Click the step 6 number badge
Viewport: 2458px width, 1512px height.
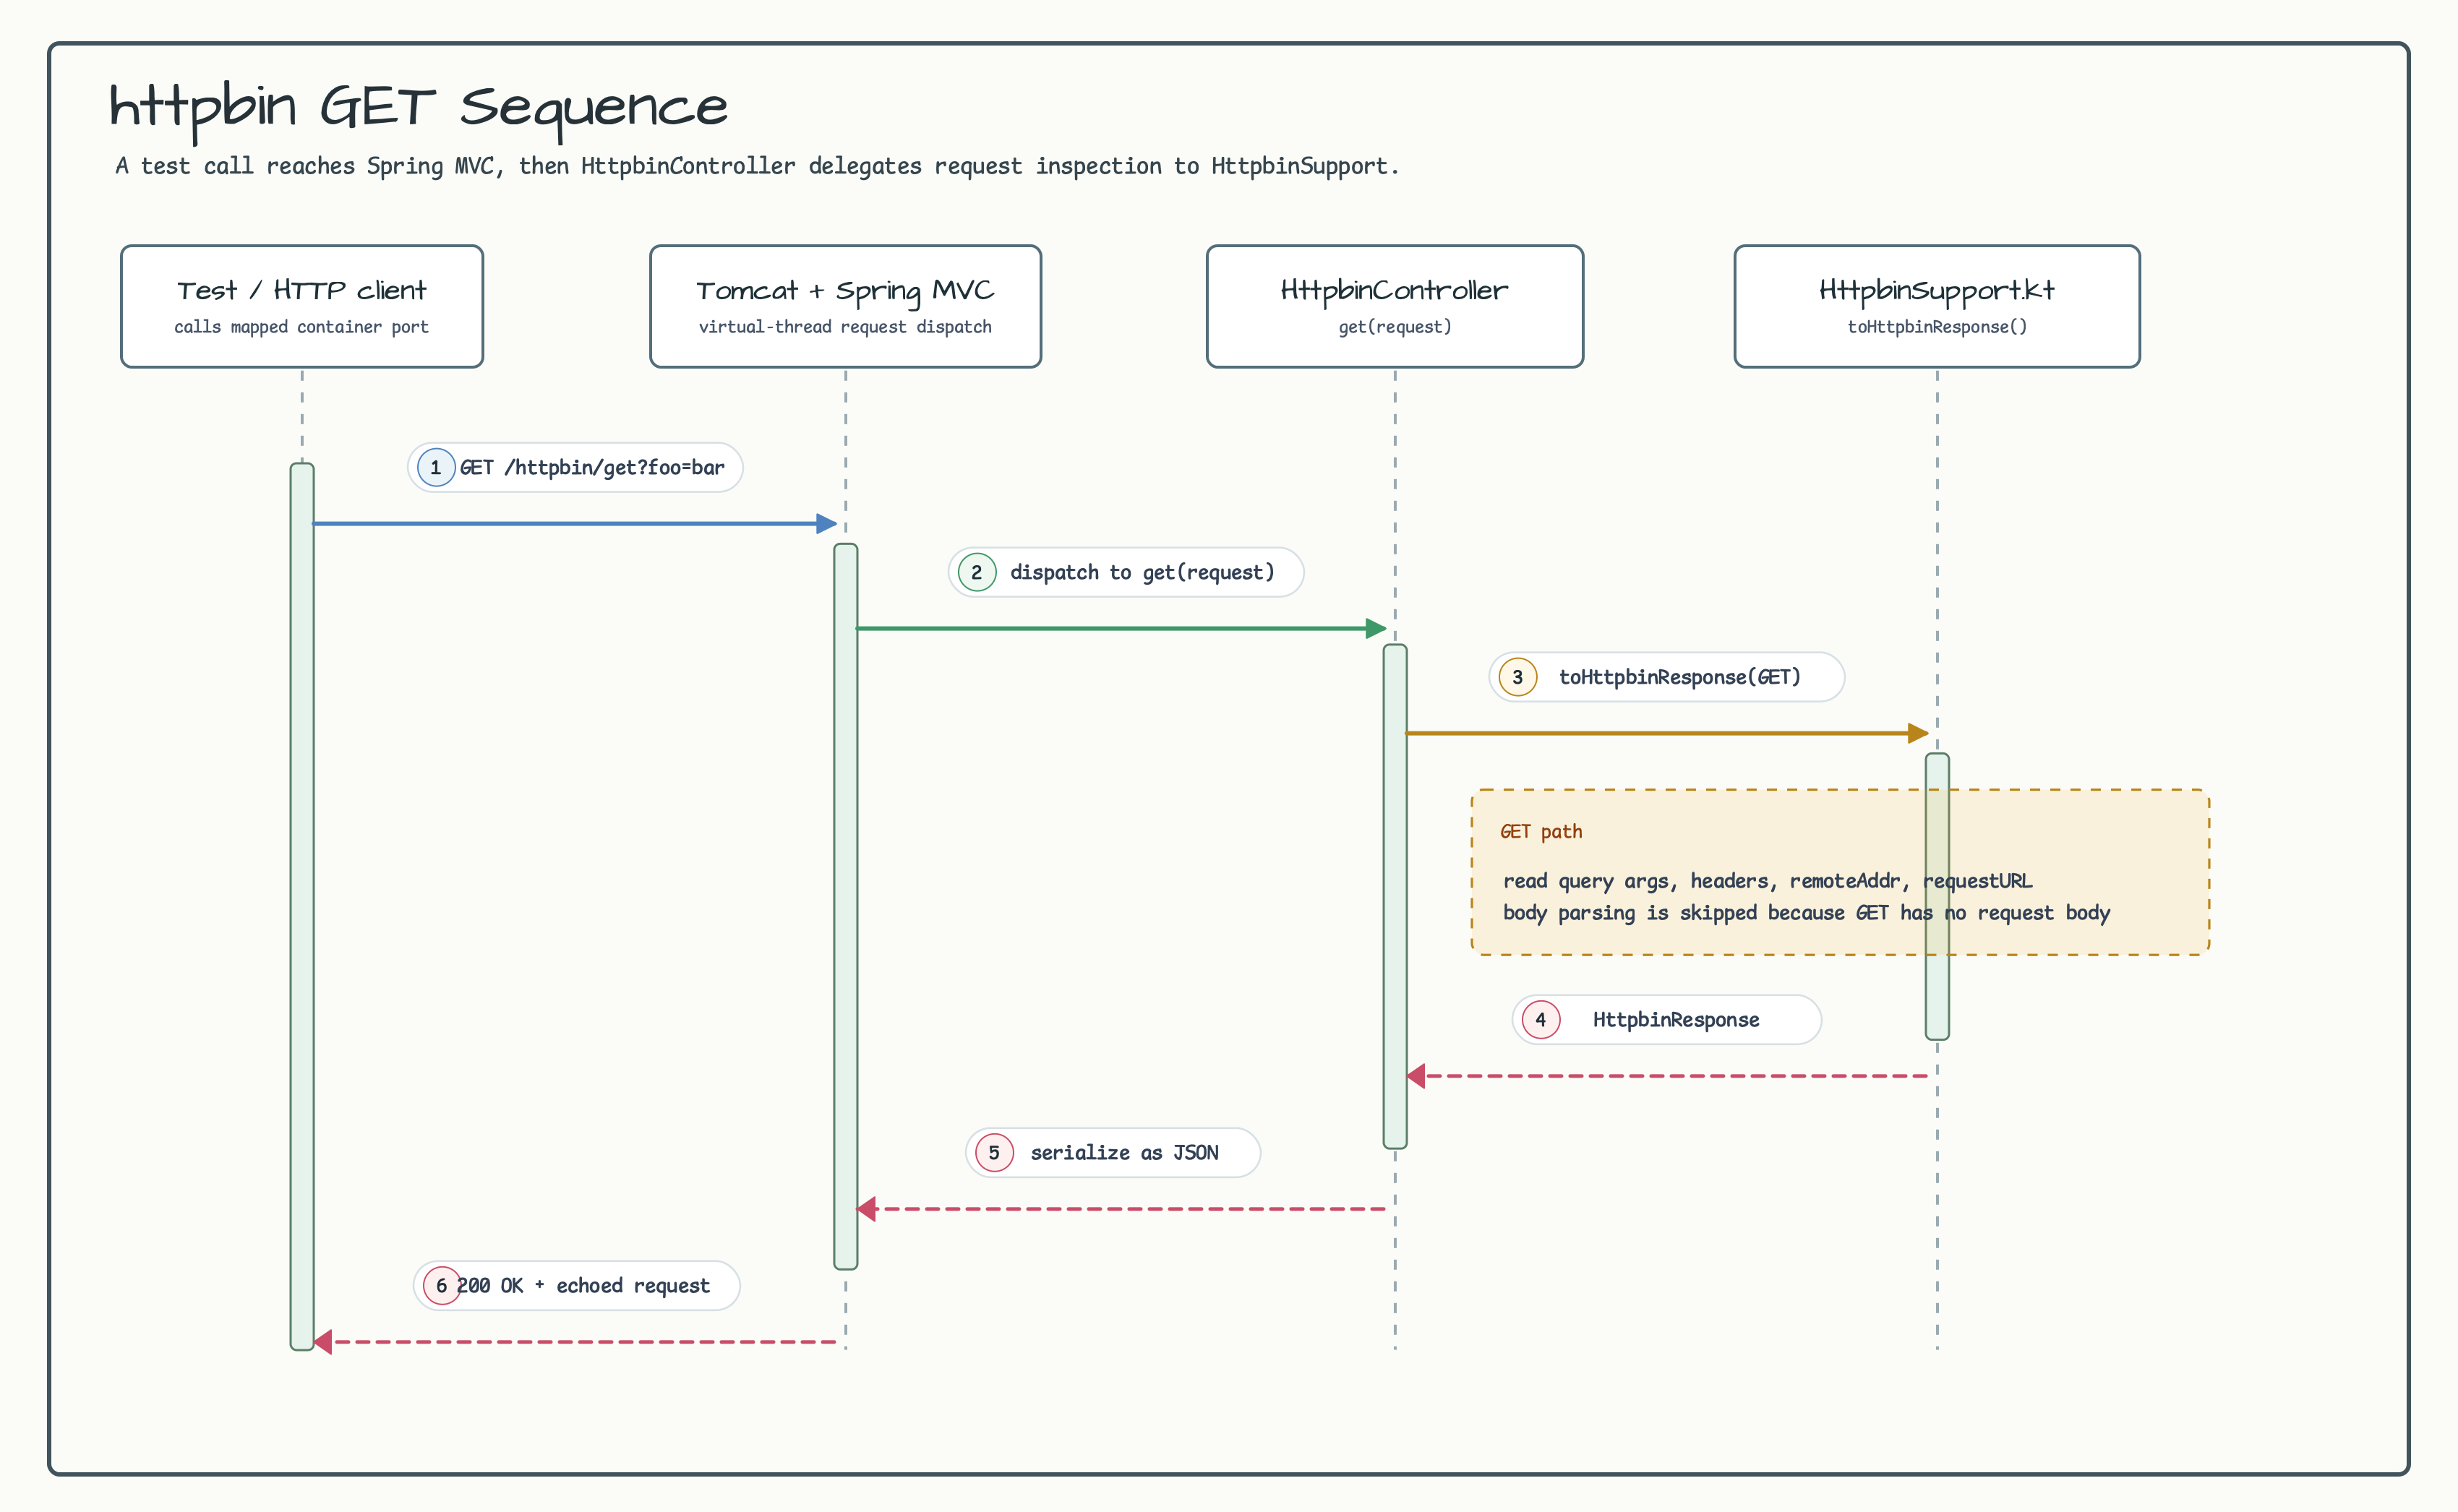pyautogui.click(x=442, y=1285)
